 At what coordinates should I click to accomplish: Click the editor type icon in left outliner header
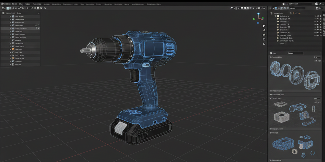coord(3,13)
